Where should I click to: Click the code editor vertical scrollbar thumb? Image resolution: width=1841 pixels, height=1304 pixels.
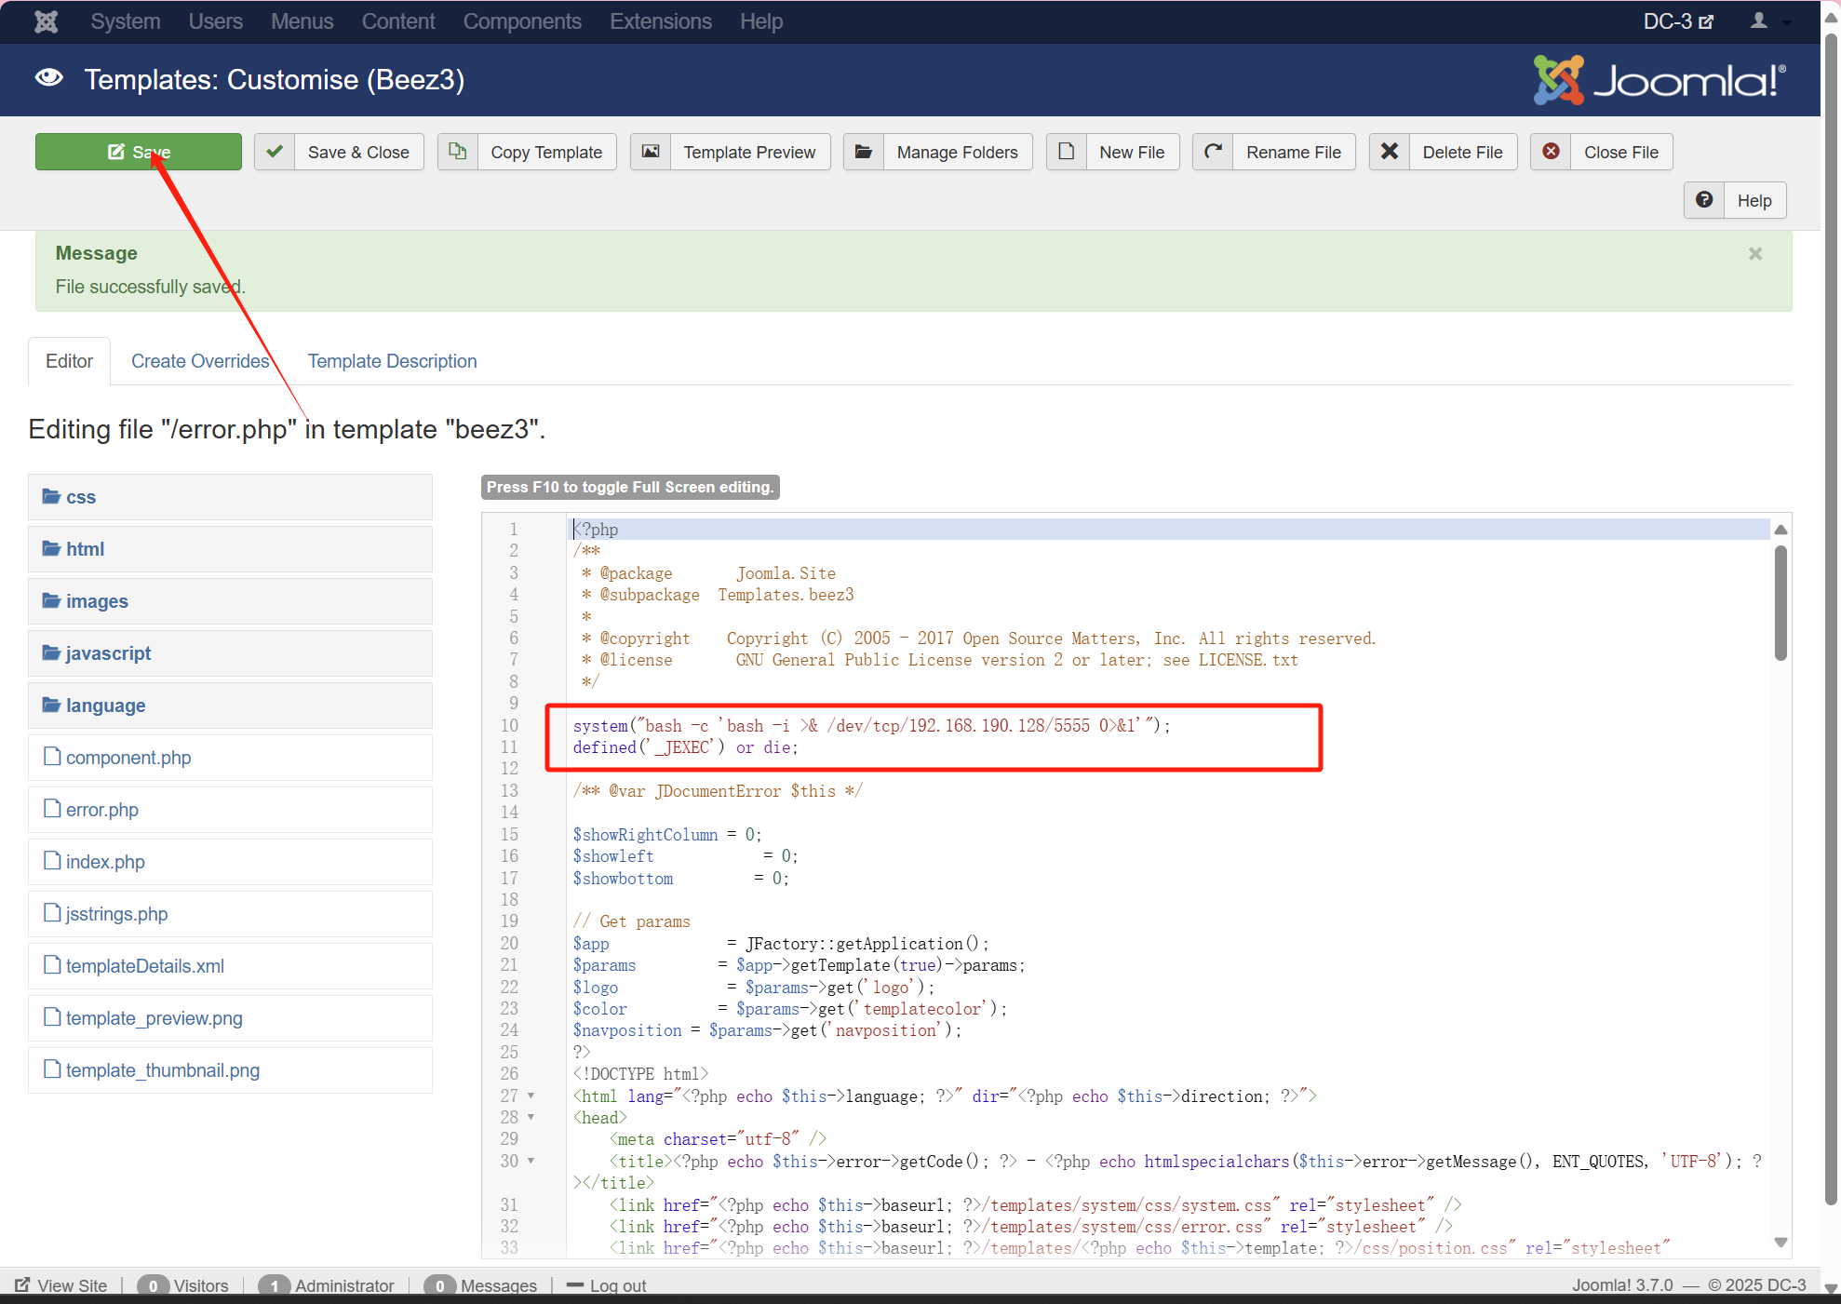1780,603
